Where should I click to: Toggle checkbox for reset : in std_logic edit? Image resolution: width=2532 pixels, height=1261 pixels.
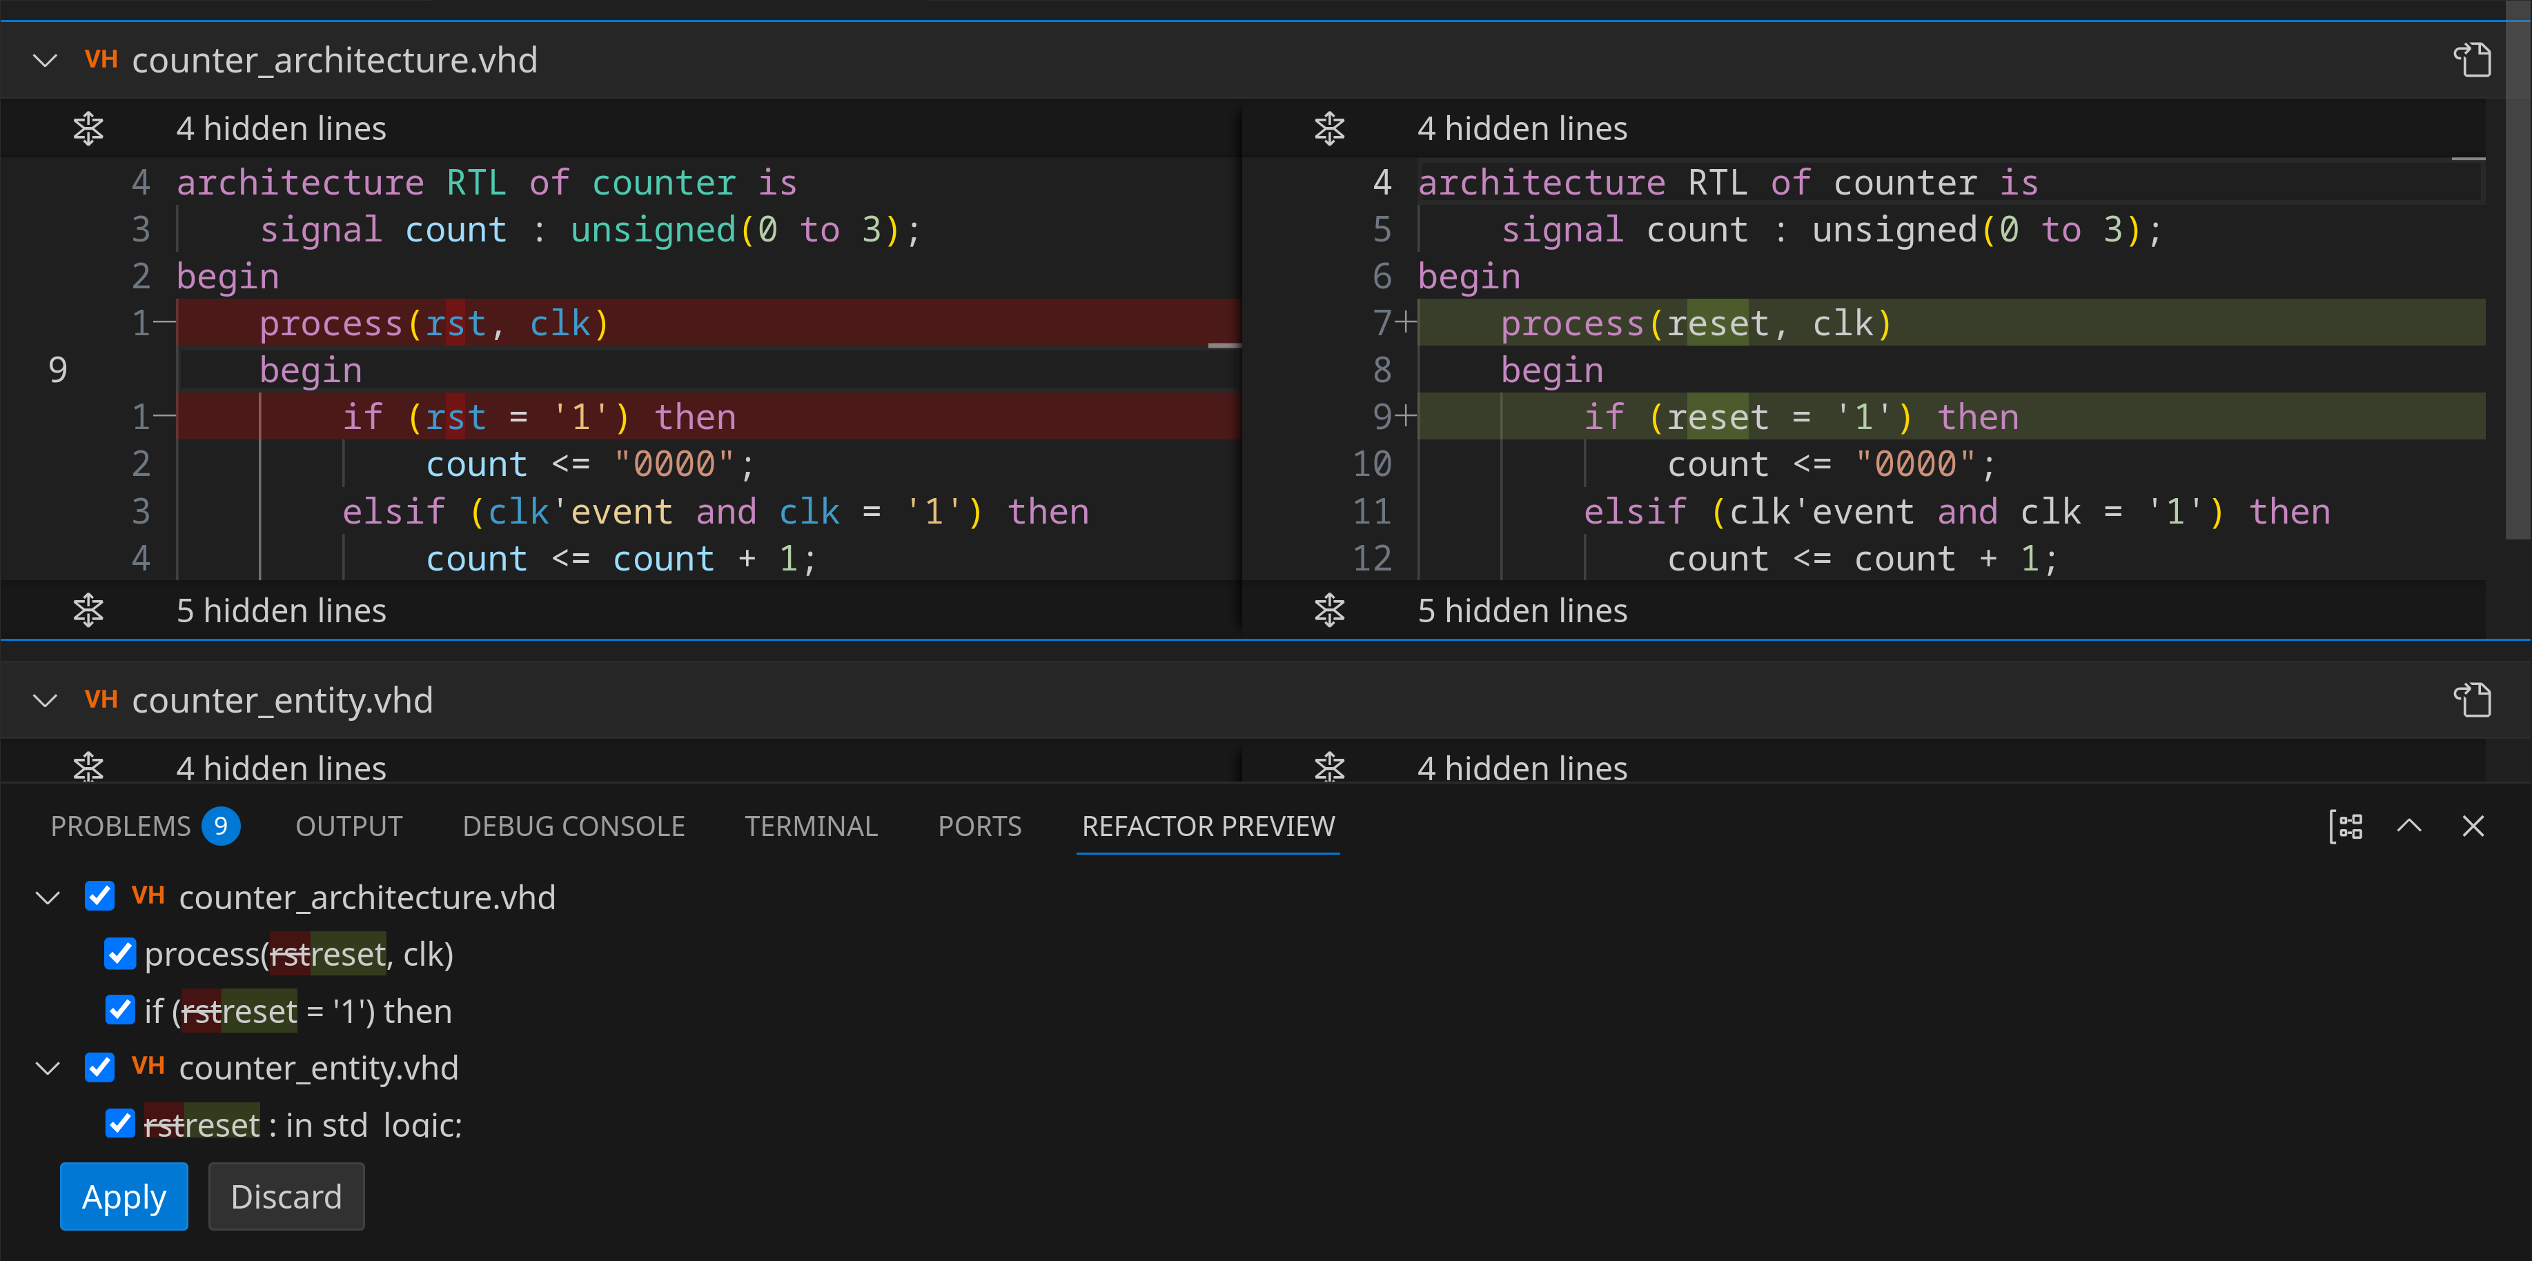[120, 1124]
